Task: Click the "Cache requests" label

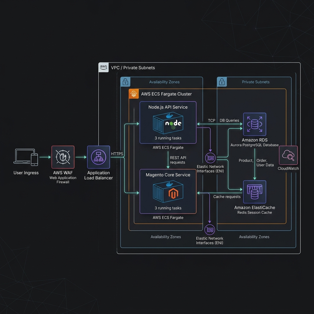Action: (227, 197)
